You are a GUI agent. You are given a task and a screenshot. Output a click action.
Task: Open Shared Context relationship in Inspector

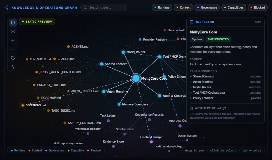(225, 76)
